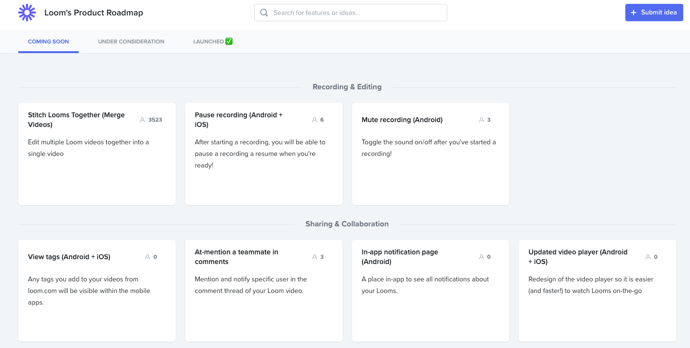Open the Launched tab
Screen dimensions: 690x348
(x=213, y=42)
